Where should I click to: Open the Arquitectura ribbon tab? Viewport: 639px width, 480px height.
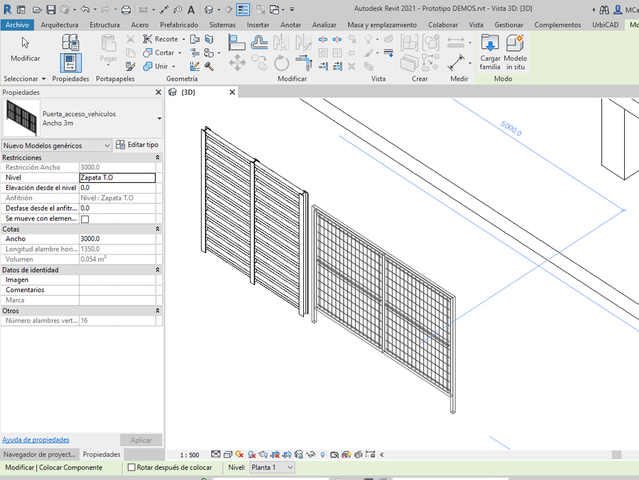point(60,25)
